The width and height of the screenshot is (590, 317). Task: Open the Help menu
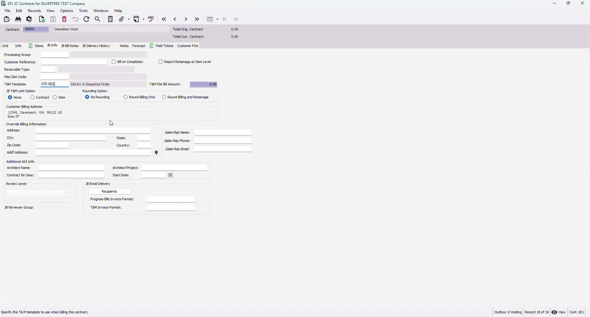click(118, 11)
